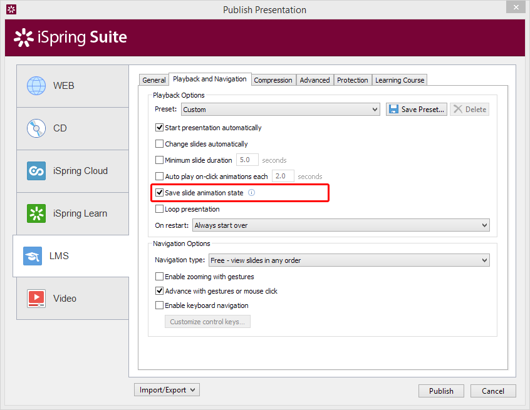Click the info icon beside Save slide animation state
The width and height of the screenshot is (530, 410).
click(251, 193)
